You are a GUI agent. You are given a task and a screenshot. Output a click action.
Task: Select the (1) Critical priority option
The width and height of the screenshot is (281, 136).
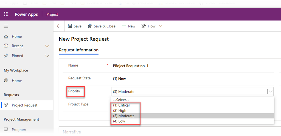[121, 105]
